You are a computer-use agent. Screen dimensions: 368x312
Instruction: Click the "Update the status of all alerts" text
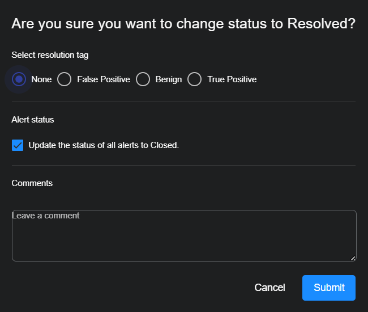click(x=104, y=145)
